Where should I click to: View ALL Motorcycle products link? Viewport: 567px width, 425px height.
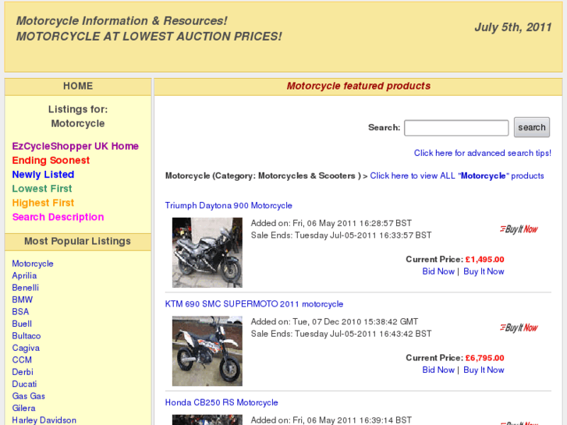pos(457,175)
